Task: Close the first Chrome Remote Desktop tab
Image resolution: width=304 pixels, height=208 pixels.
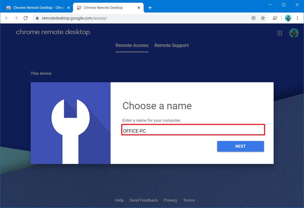Action: pos(69,7)
